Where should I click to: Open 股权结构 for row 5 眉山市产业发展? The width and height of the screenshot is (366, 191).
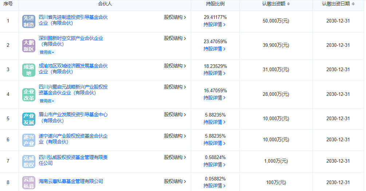point(175,115)
